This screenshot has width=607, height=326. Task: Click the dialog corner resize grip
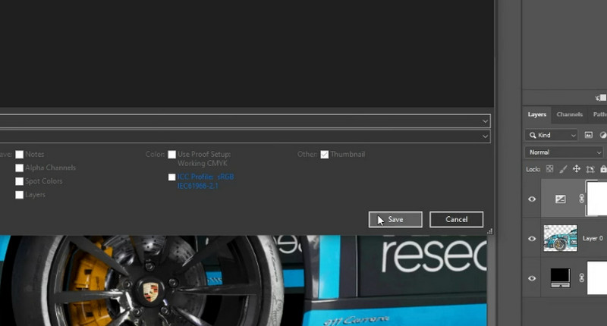click(x=489, y=231)
